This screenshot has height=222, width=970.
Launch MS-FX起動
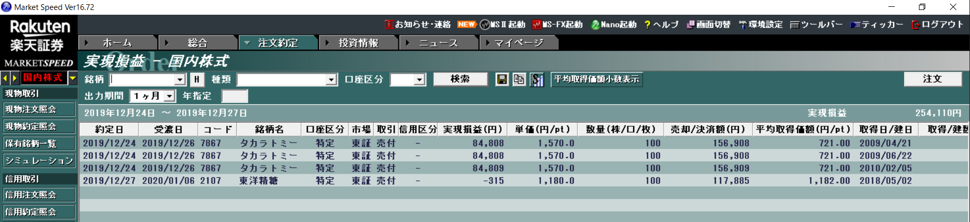(557, 25)
